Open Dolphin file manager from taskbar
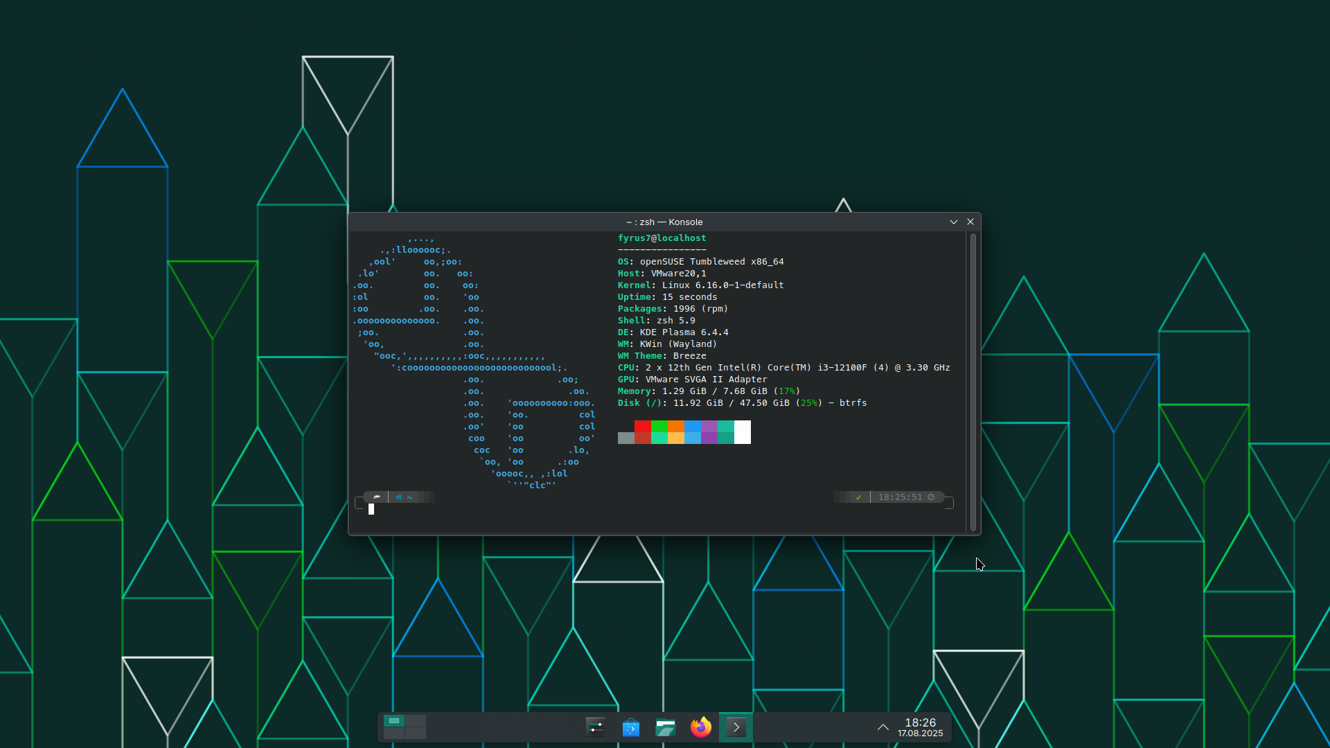 point(666,727)
